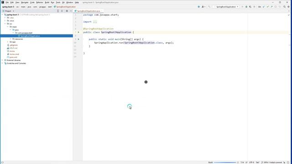The width and height of the screenshot is (292, 164).
Task: Collapse the java folder node
Action: [10, 30]
